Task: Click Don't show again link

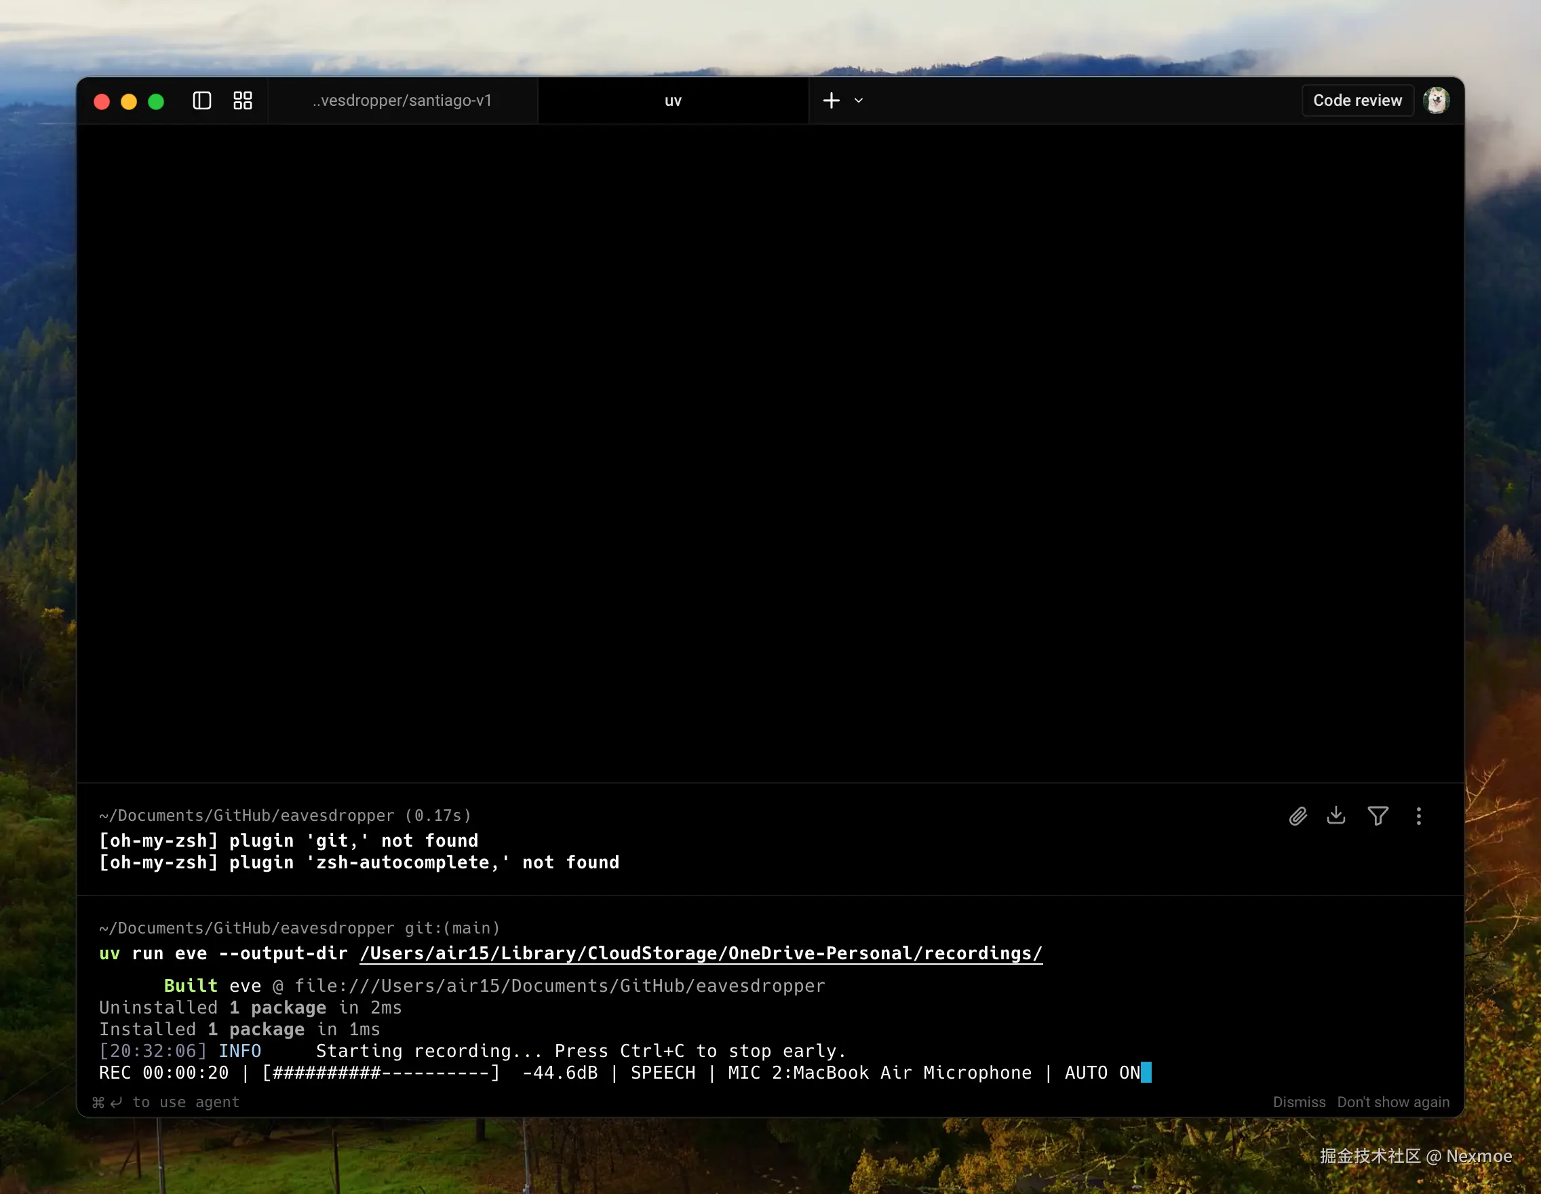Action: click(x=1393, y=1102)
